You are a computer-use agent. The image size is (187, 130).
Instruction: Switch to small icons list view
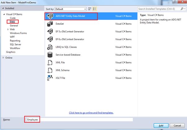(x=94, y=9)
